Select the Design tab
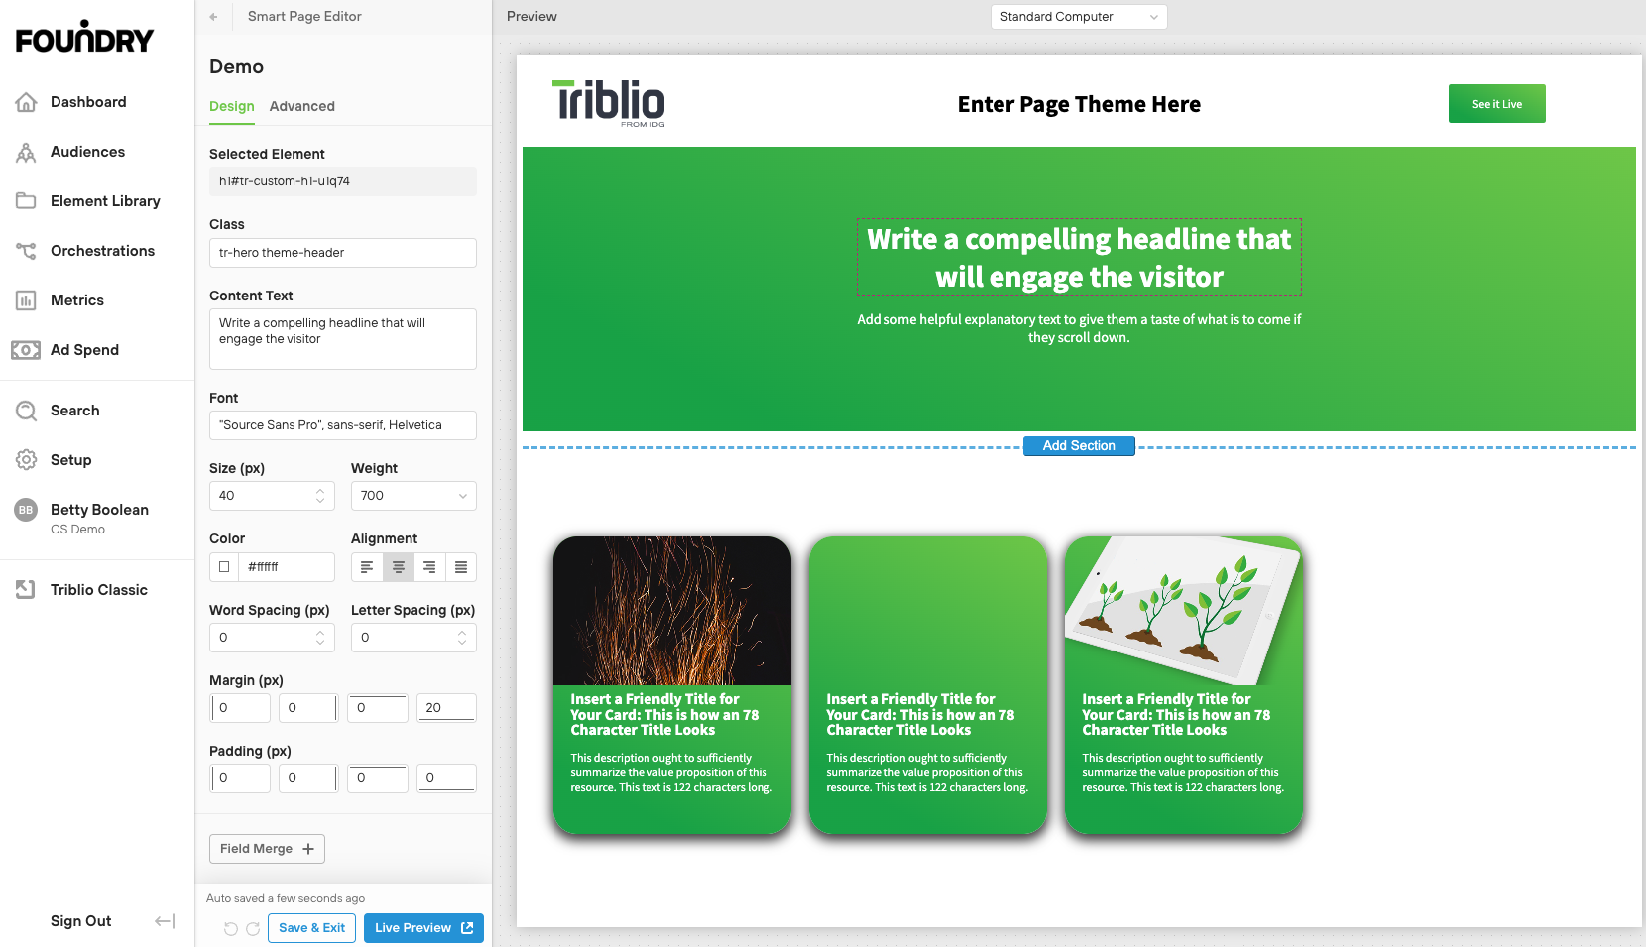This screenshot has width=1646, height=947. 231,106
